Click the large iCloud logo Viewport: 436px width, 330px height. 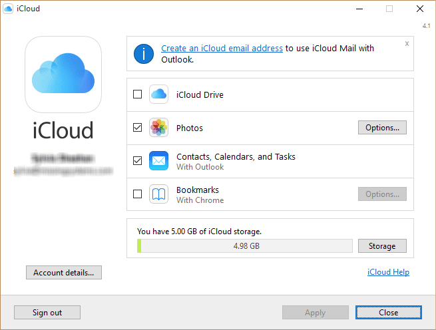(63, 75)
